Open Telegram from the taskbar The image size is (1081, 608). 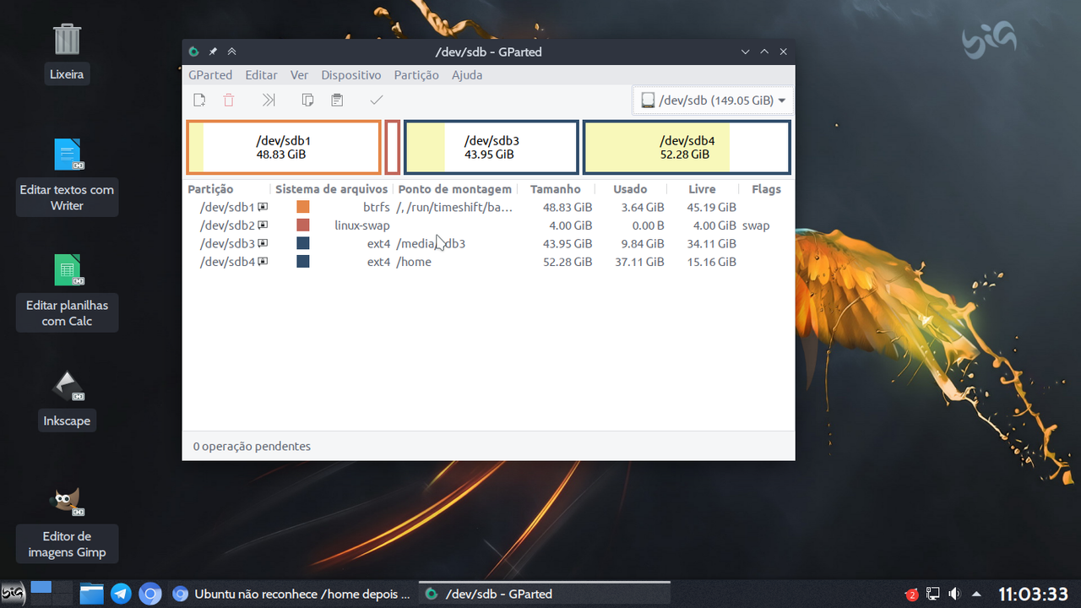point(121,594)
